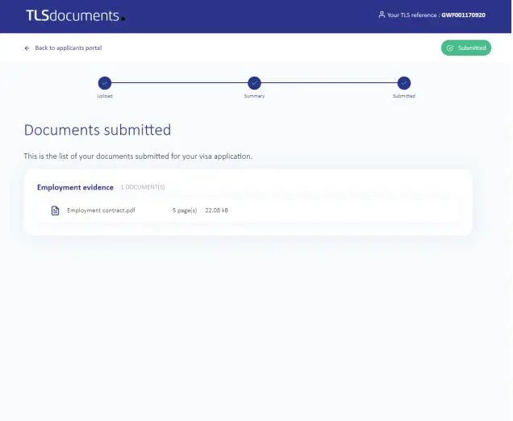The image size is (513, 421).
Task: Click the Summary step label
Action: (254, 96)
